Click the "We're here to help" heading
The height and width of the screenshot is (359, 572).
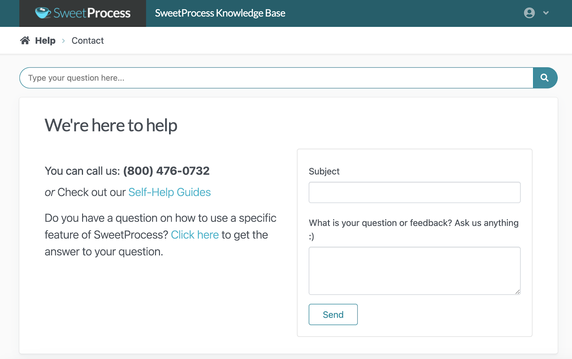[x=111, y=125]
